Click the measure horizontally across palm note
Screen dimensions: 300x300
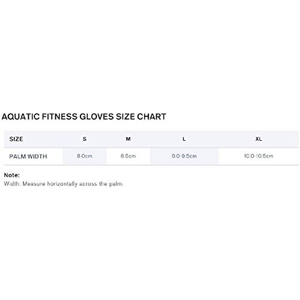tap(64, 184)
